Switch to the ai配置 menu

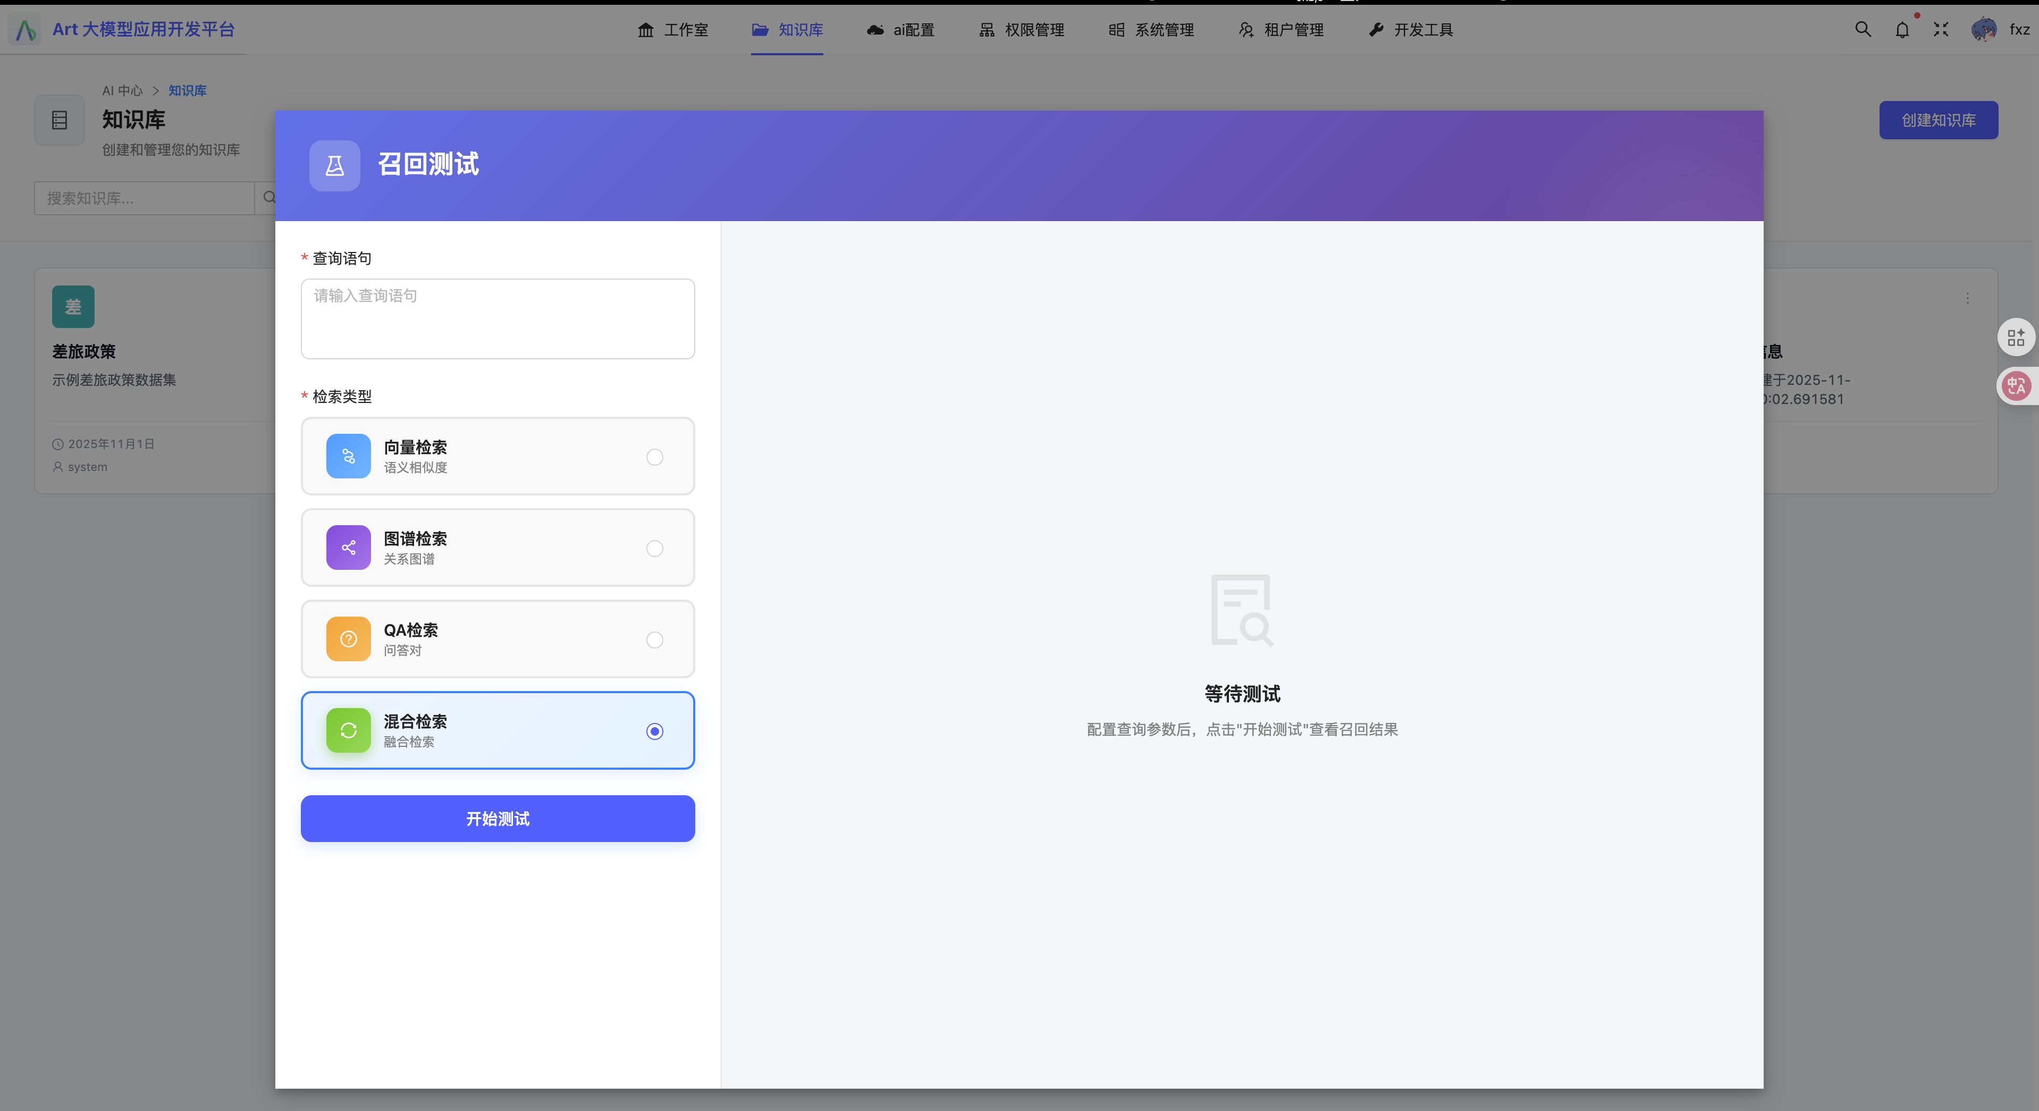(901, 29)
